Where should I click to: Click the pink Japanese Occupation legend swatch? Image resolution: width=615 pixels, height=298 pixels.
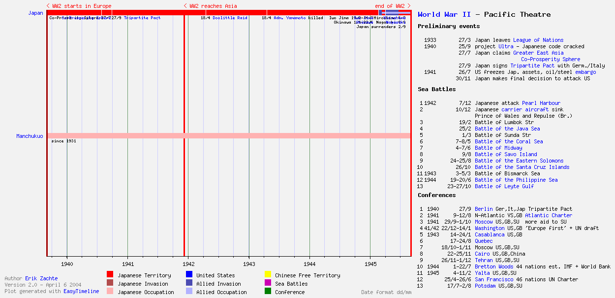110,292
